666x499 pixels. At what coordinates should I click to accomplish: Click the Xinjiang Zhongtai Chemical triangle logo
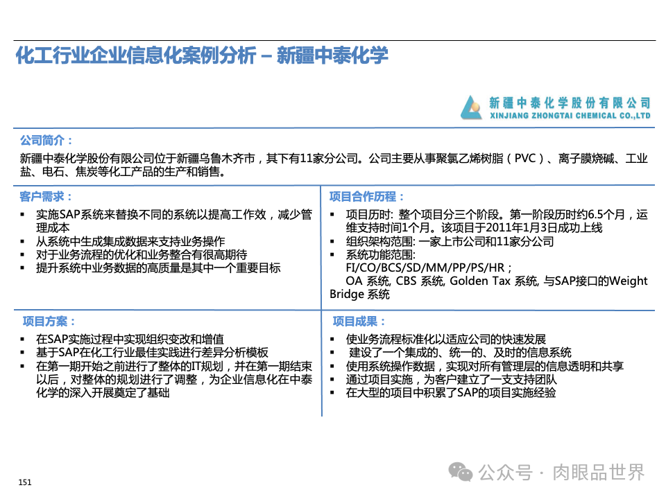tap(472, 107)
